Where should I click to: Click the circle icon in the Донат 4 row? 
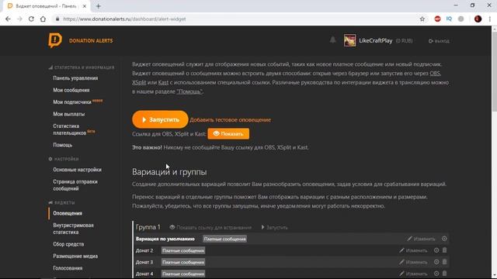[x=436, y=274]
